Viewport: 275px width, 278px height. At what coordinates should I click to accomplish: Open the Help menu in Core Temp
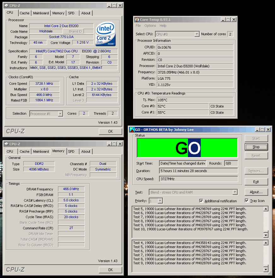163,26
